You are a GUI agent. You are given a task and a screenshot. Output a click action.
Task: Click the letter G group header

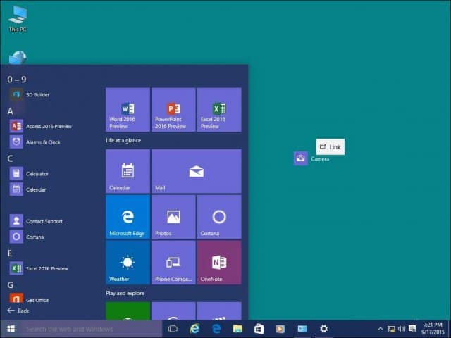click(x=11, y=285)
